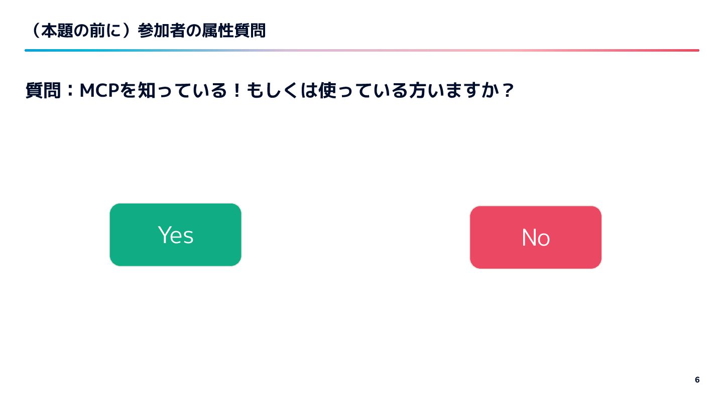This screenshot has width=723, height=406.
Task: Click the blue end of the divider line
Action: coord(29,50)
